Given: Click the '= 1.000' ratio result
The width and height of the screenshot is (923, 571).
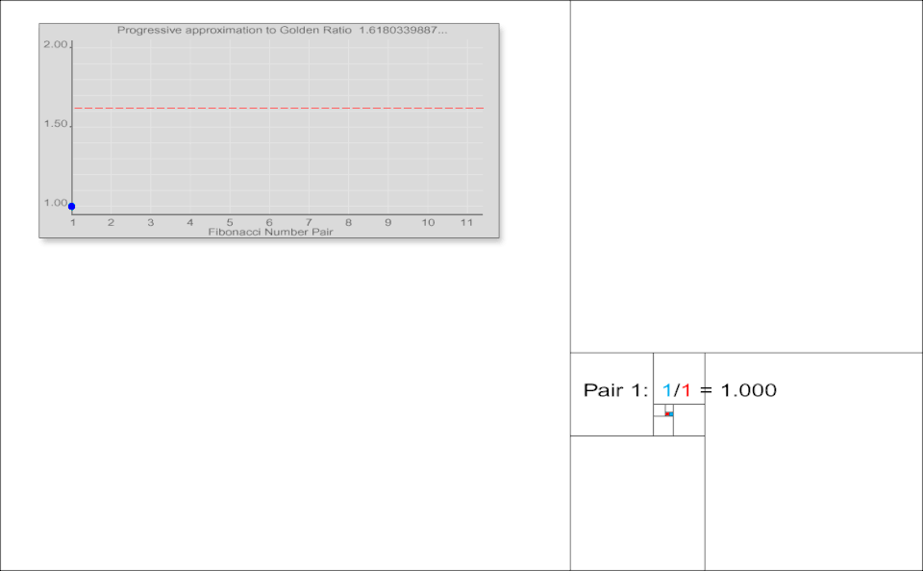Looking at the screenshot, I should click(738, 390).
